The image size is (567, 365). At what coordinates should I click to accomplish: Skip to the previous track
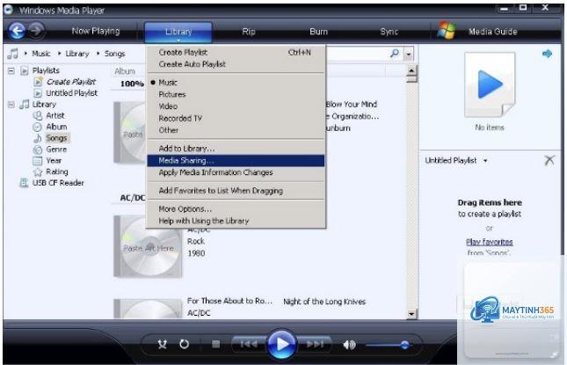[249, 345]
